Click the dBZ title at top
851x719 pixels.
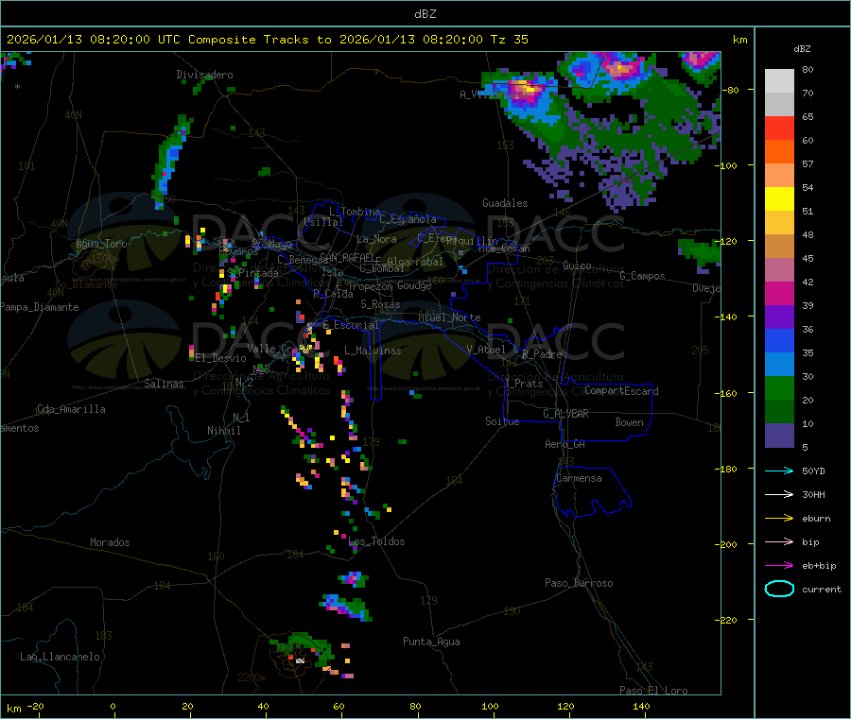point(425,14)
